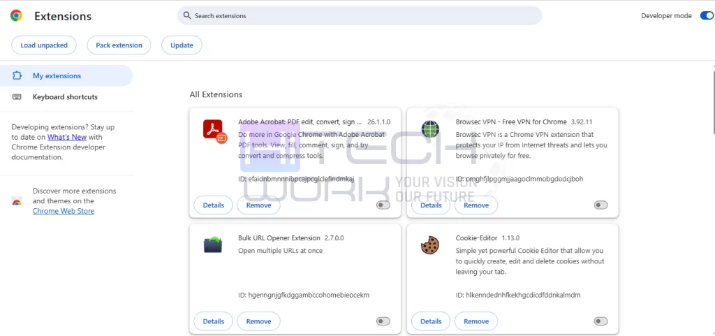This screenshot has width=715, height=336.
Task: Open Details for Adobe Acrobat
Action: (x=214, y=205)
